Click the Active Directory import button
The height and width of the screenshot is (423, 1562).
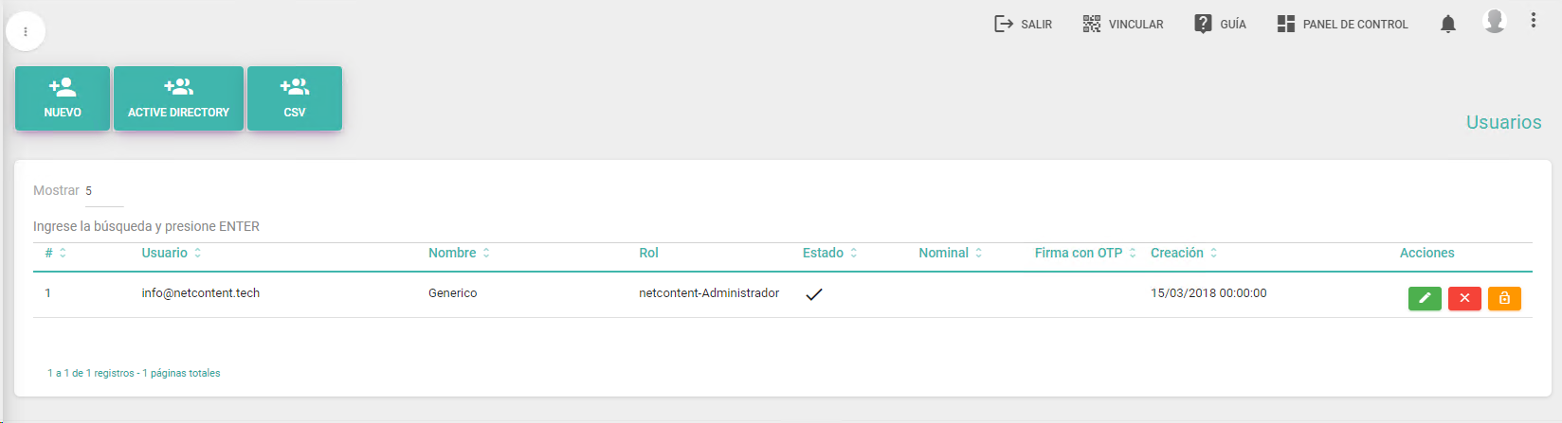(178, 98)
